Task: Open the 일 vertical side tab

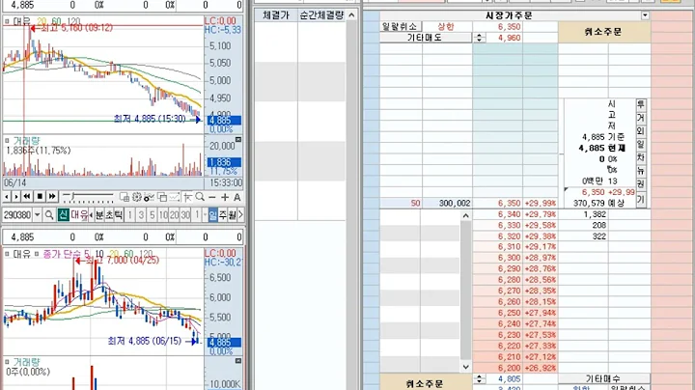Action: 641,145
